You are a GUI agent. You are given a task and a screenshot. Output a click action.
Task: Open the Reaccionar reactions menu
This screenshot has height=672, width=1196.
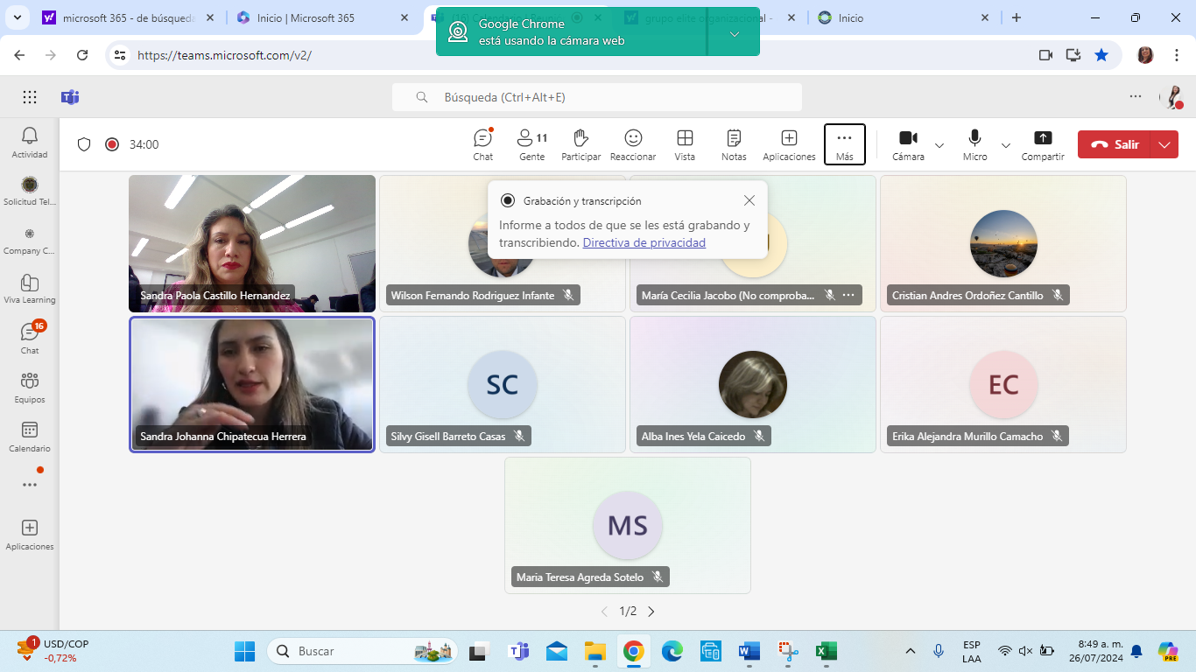coord(633,144)
